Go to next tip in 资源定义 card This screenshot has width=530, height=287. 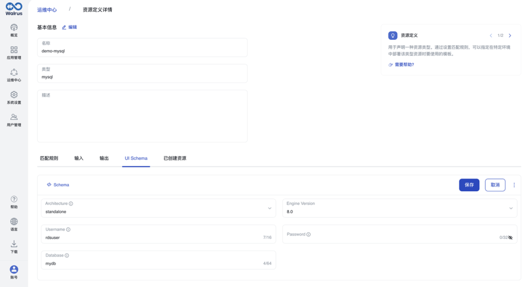click(510, 35)
